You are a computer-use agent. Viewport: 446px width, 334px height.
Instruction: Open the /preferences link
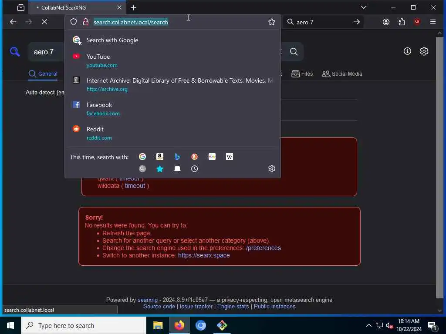[x=263, y=248]
